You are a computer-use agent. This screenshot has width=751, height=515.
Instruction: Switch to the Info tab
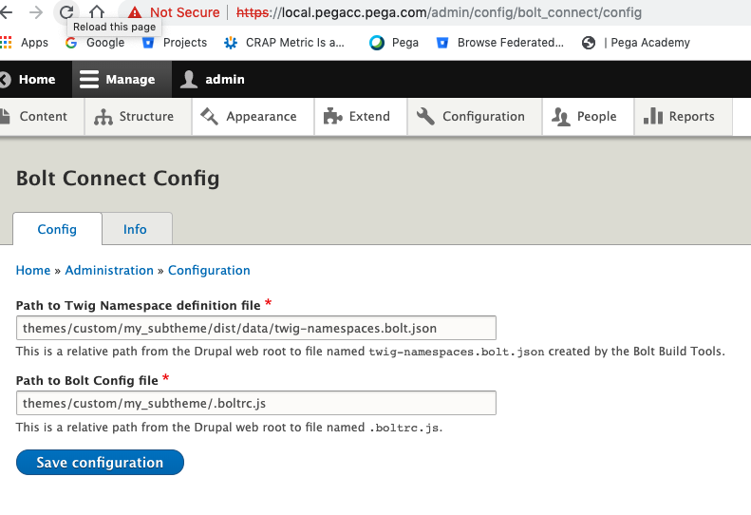point(135,229)
